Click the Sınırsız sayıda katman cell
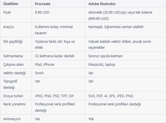 point(105,56)
